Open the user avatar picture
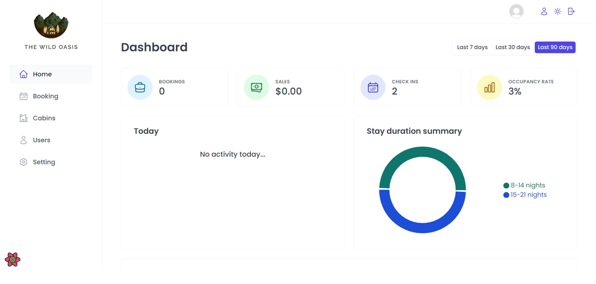The image size is (596, 284). [516, 11]
